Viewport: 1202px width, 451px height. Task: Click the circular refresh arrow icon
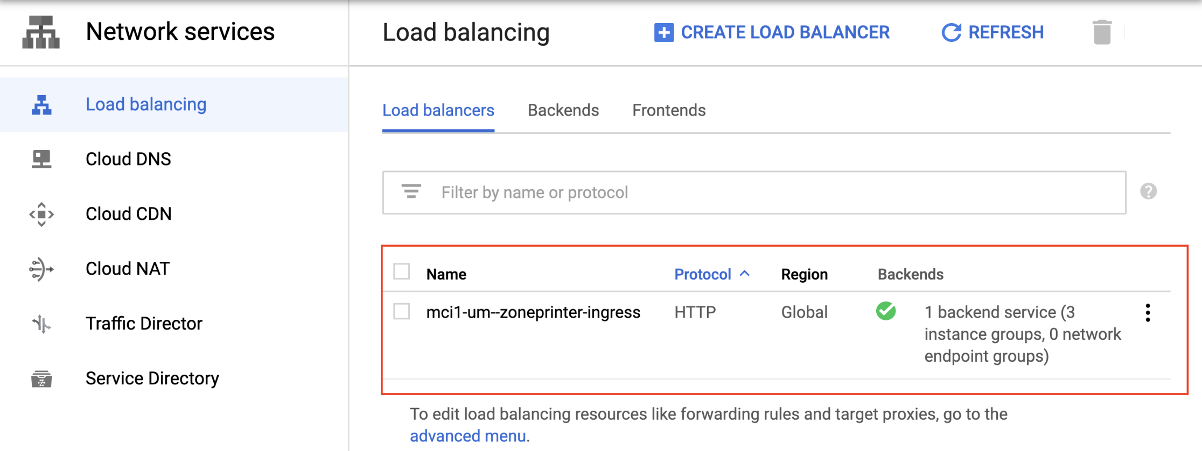pos(951,32)
